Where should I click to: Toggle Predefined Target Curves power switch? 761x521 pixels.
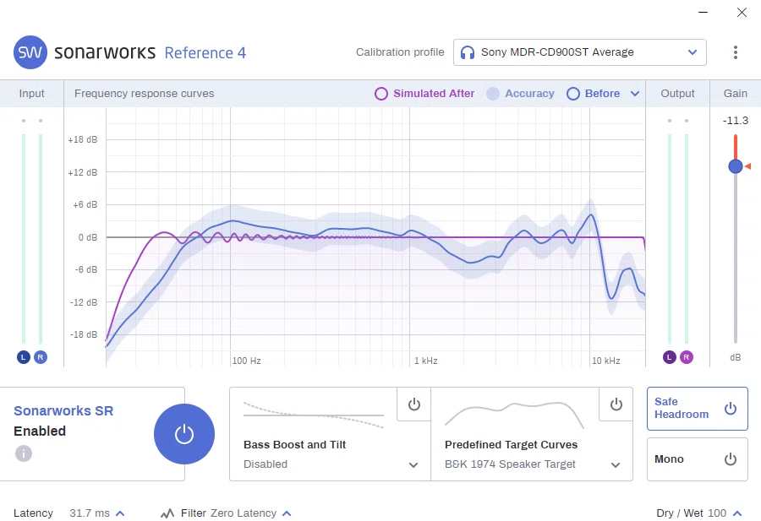tap(616, 404)
